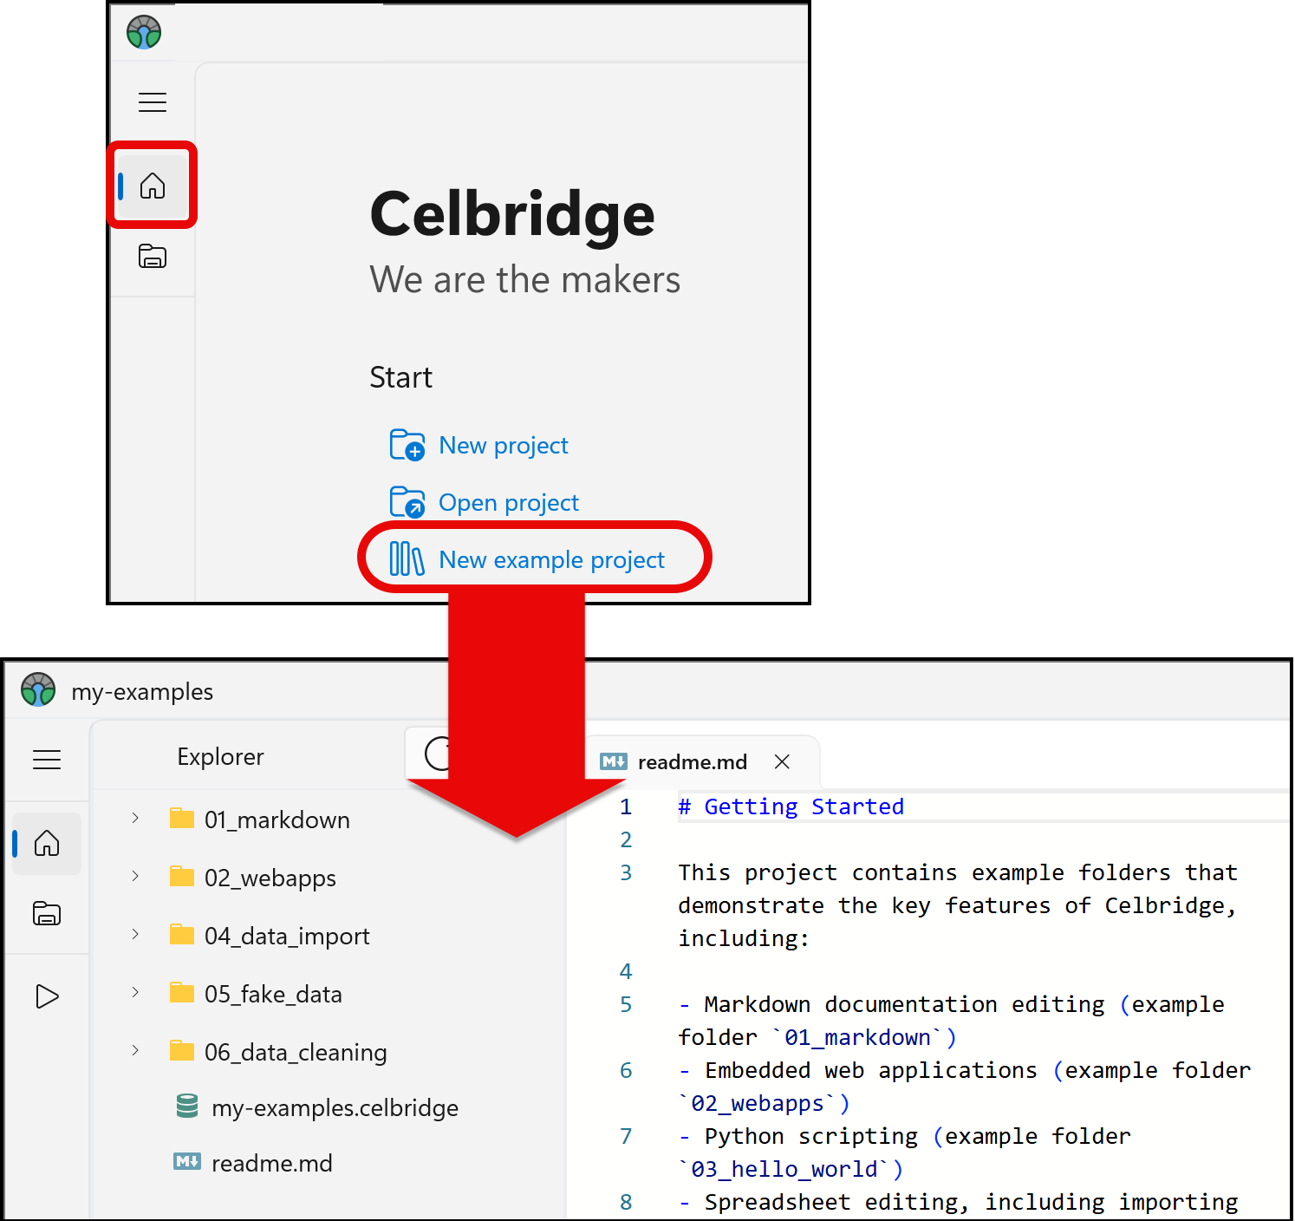The width and height of the screenshot is (1295, 1221).
Task: Expand the 02_webapps folder
Action: [x=134, y=875]
